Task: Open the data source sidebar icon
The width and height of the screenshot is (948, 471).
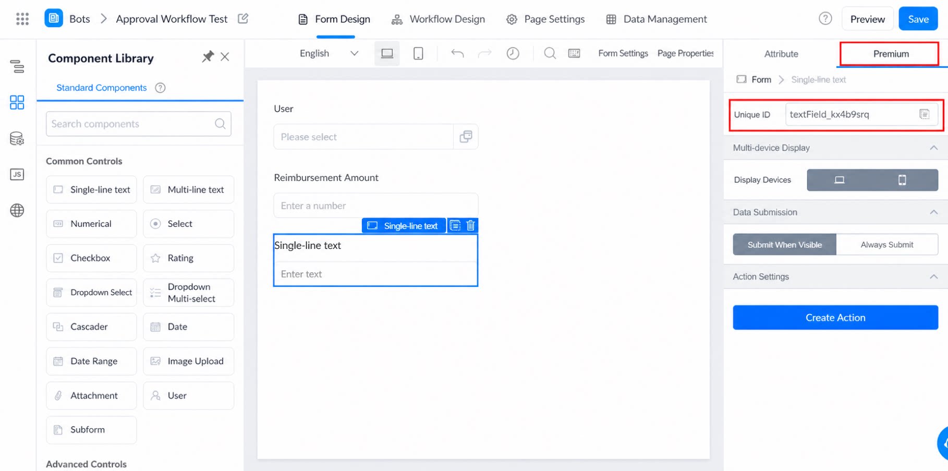Action: (17, 139)
